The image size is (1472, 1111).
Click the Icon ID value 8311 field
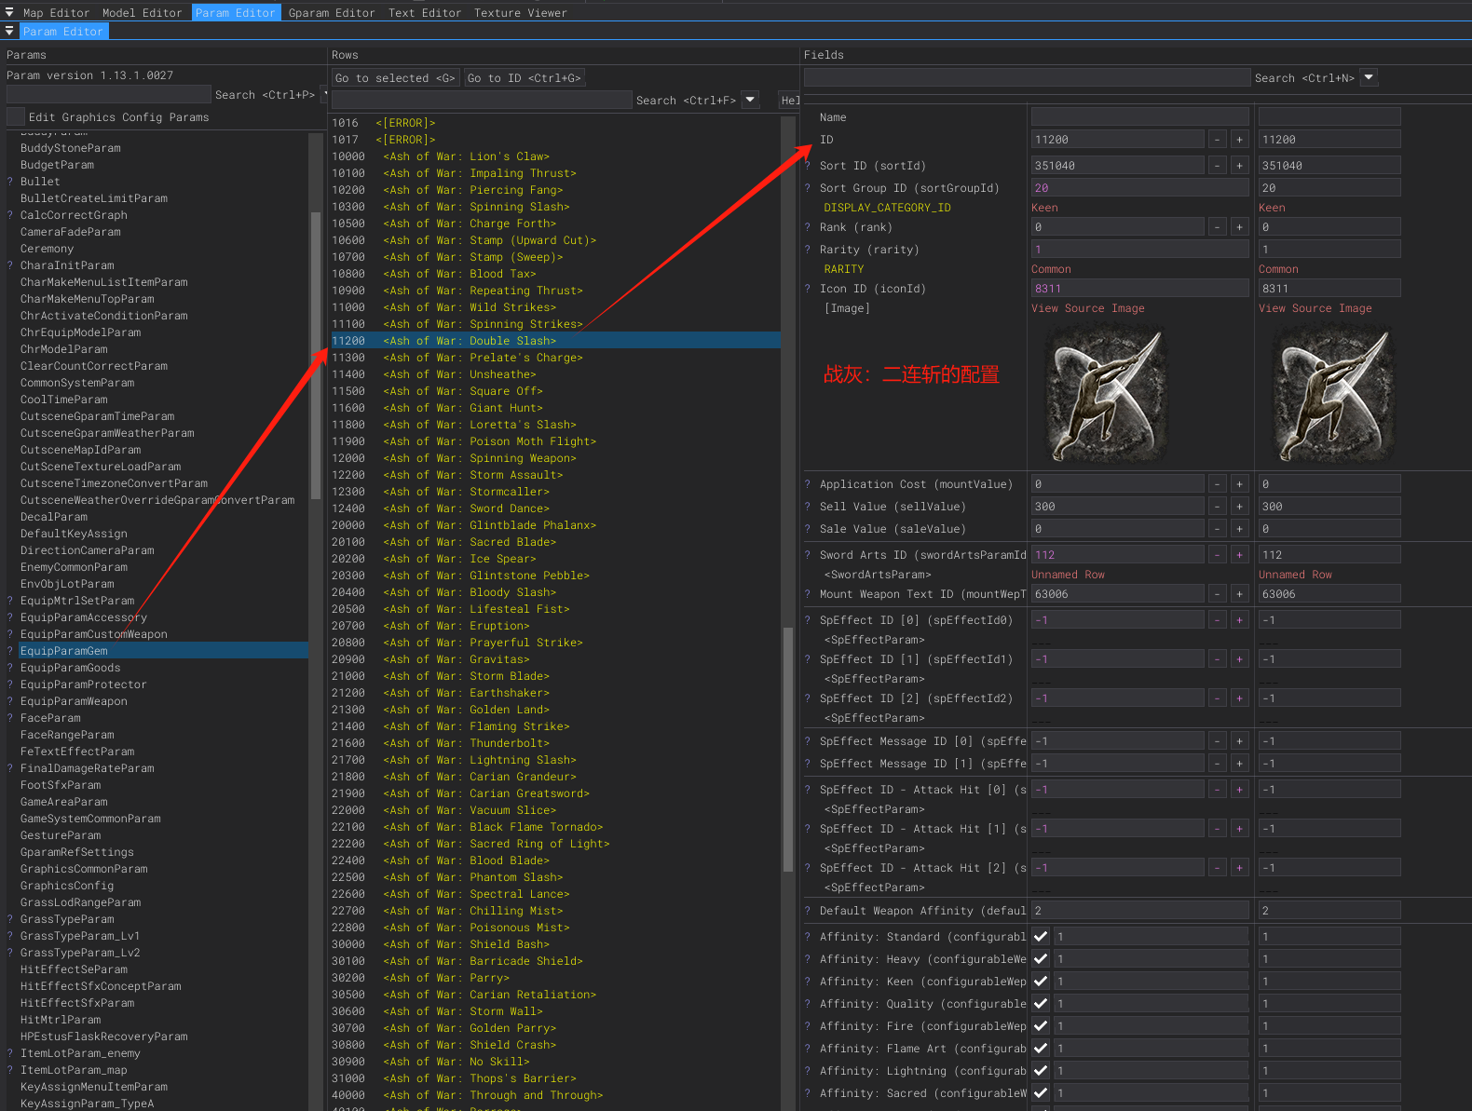[x=1139, y=289]
